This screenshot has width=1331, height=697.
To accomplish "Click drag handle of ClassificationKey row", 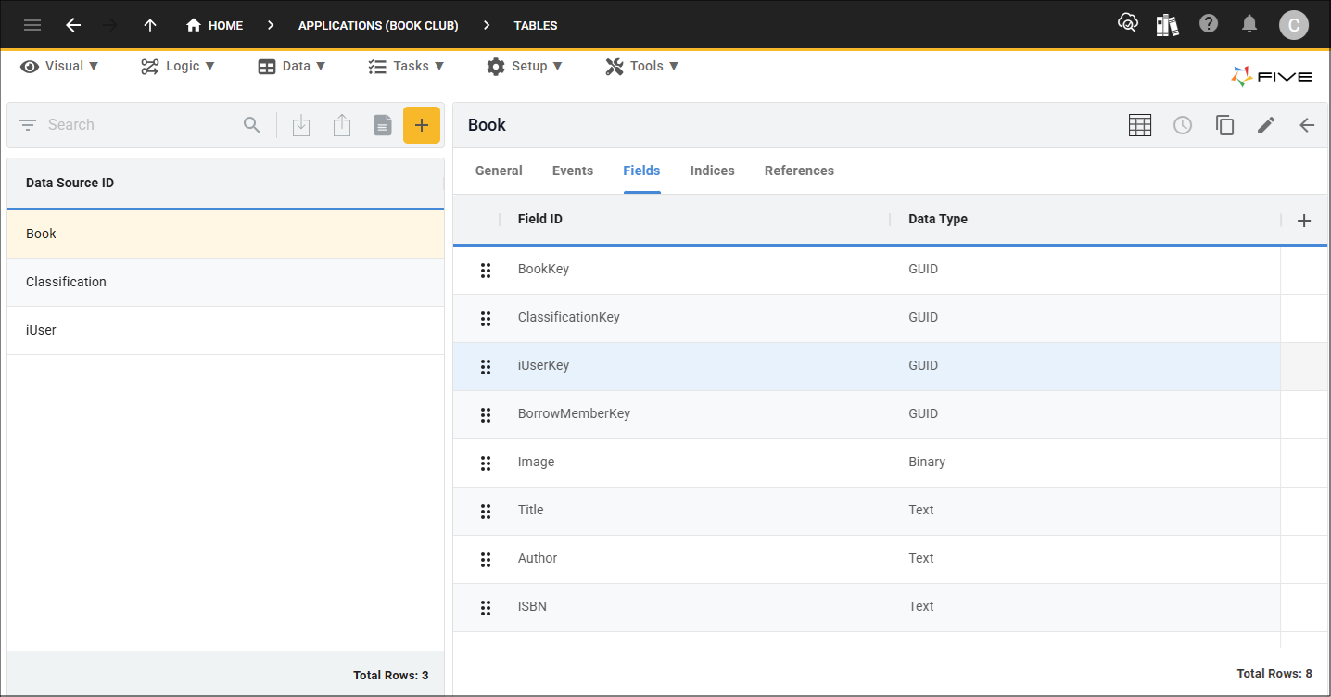I will 485,319.
